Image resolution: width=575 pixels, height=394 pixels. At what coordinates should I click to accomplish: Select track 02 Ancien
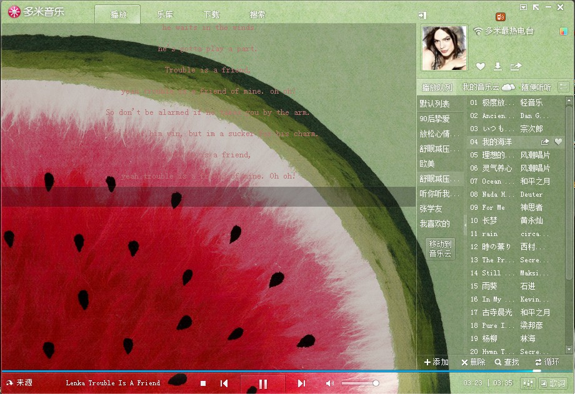click(516, 116)
